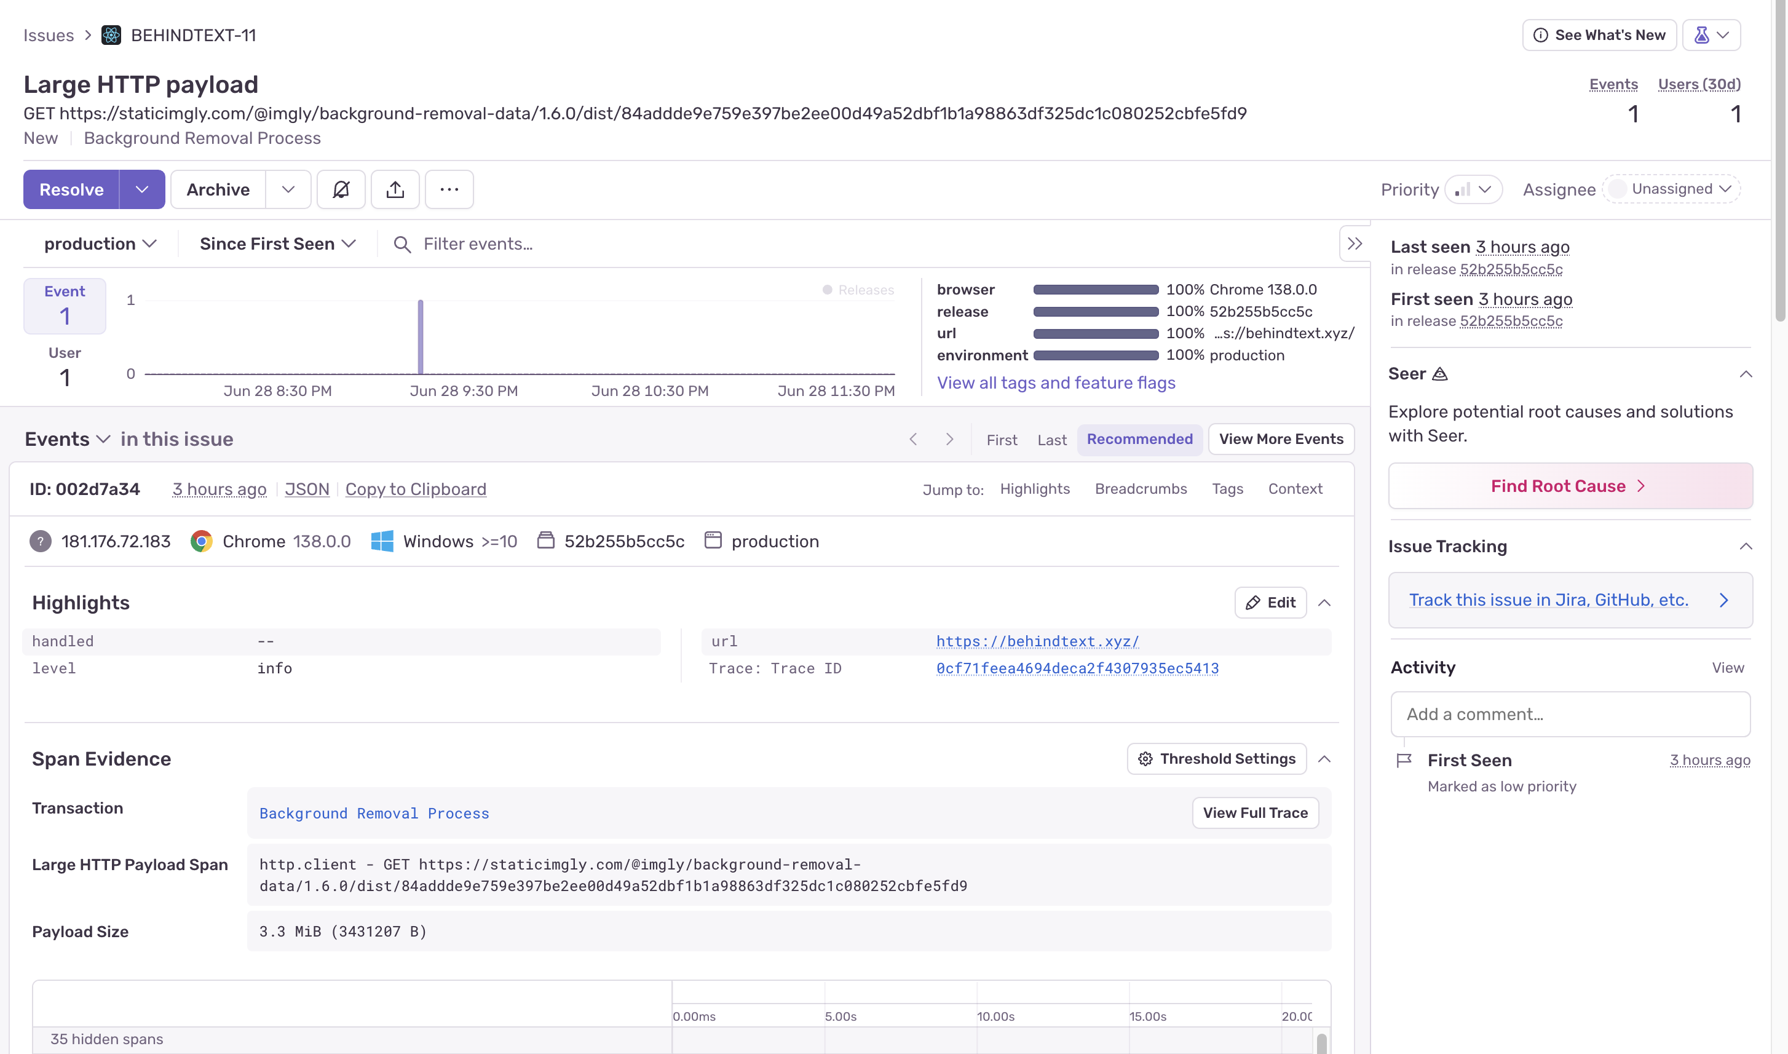Click the share issue upload icon

pyautogui.click(x=395, y=189)
